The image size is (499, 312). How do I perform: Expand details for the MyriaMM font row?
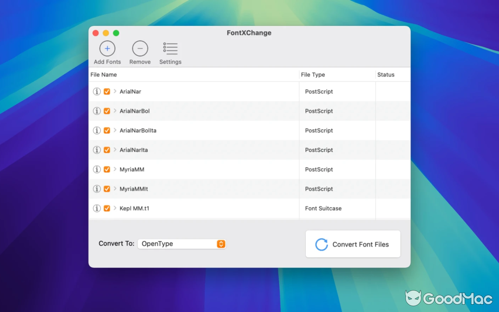point(115,169)
